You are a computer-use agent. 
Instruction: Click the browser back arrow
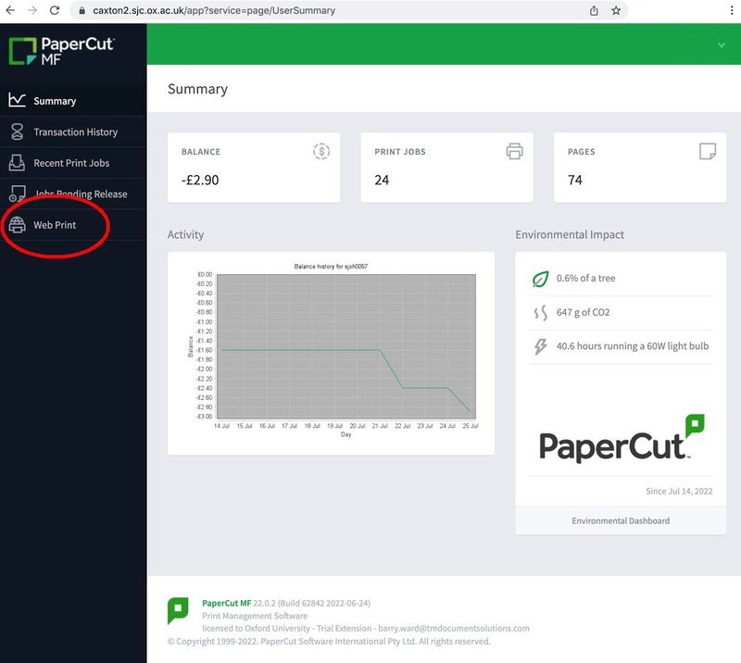click(x=10, y=10)
